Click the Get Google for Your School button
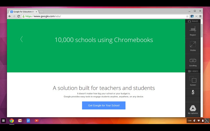This screenshot has width=210, height=131. pos(104,105)
